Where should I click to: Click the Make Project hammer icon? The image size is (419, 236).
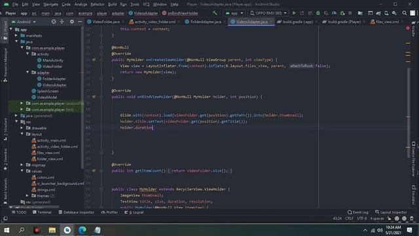point(215,13)
